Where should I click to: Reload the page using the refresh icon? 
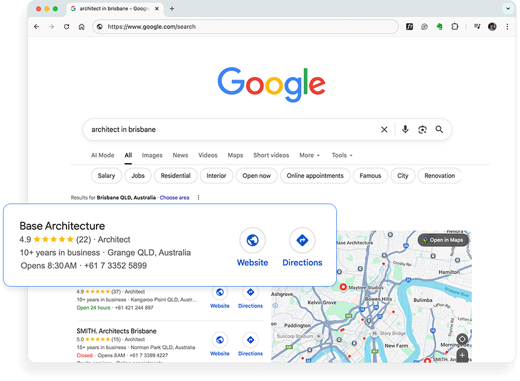tap(66, 27)
